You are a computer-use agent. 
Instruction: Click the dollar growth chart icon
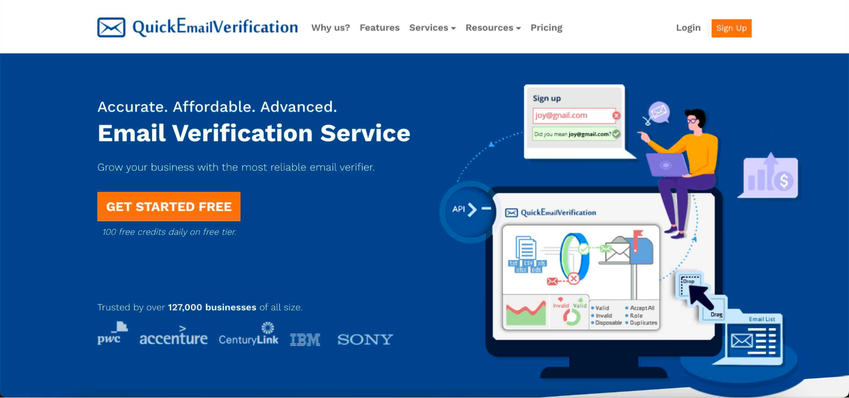pyautogui.click(x=770, y=177)
